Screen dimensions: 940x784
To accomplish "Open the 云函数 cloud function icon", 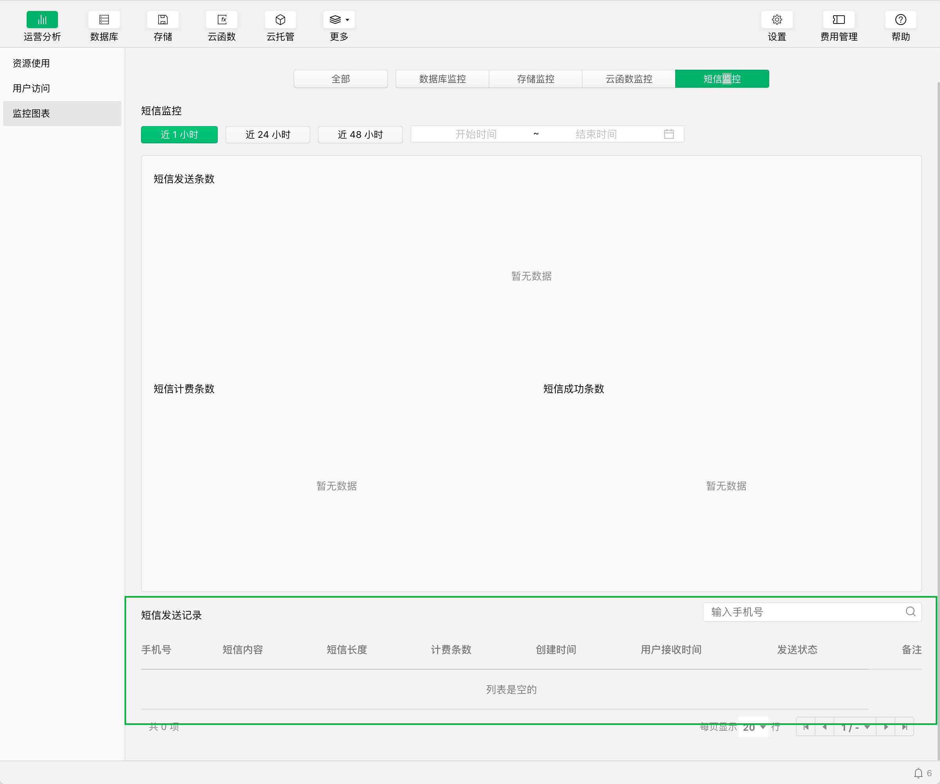I will pyautogui.click(x=222, y=20).
